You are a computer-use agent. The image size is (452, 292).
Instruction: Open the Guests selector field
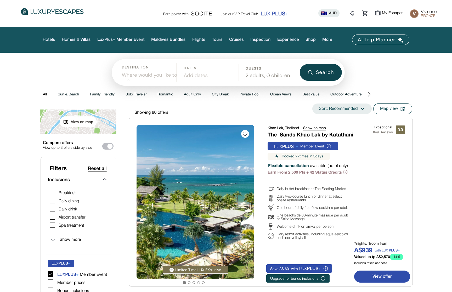click(x=268, y=72)
